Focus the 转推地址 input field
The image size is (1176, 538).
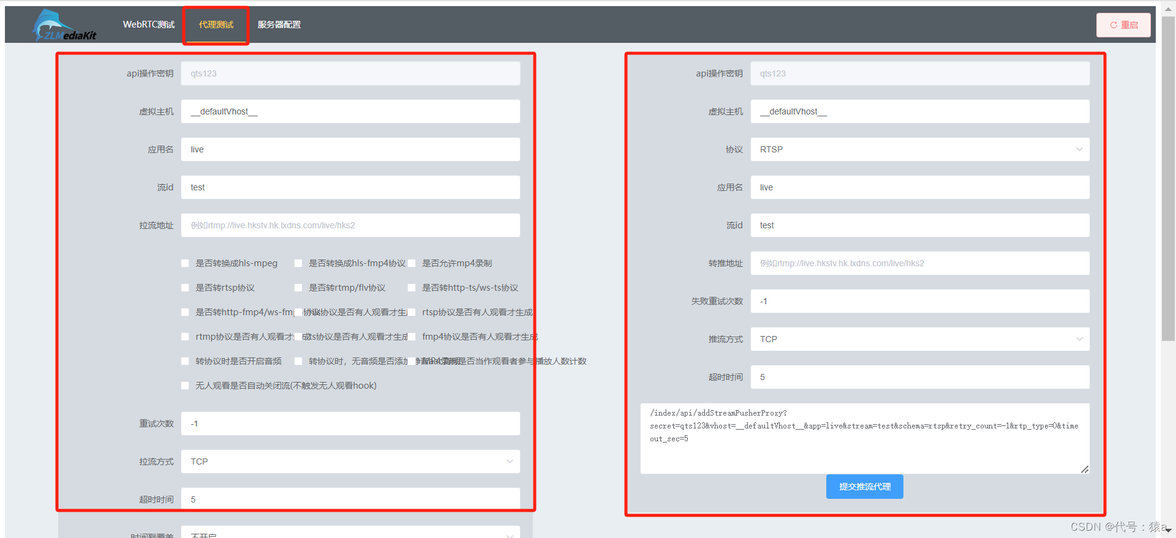(x=920, y=263)
